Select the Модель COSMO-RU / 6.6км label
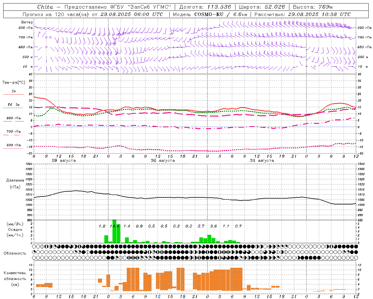The height and width of the screenshot is (299, 373). 210,14
